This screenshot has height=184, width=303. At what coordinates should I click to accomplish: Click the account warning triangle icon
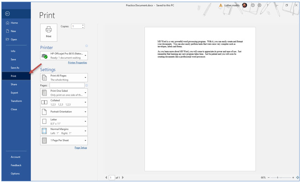(221, 6)
